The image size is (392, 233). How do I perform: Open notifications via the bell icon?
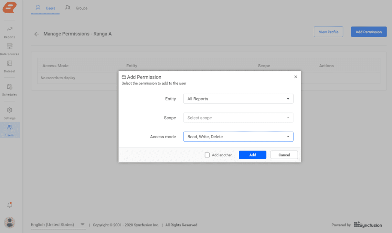click(x=9, y=205)
